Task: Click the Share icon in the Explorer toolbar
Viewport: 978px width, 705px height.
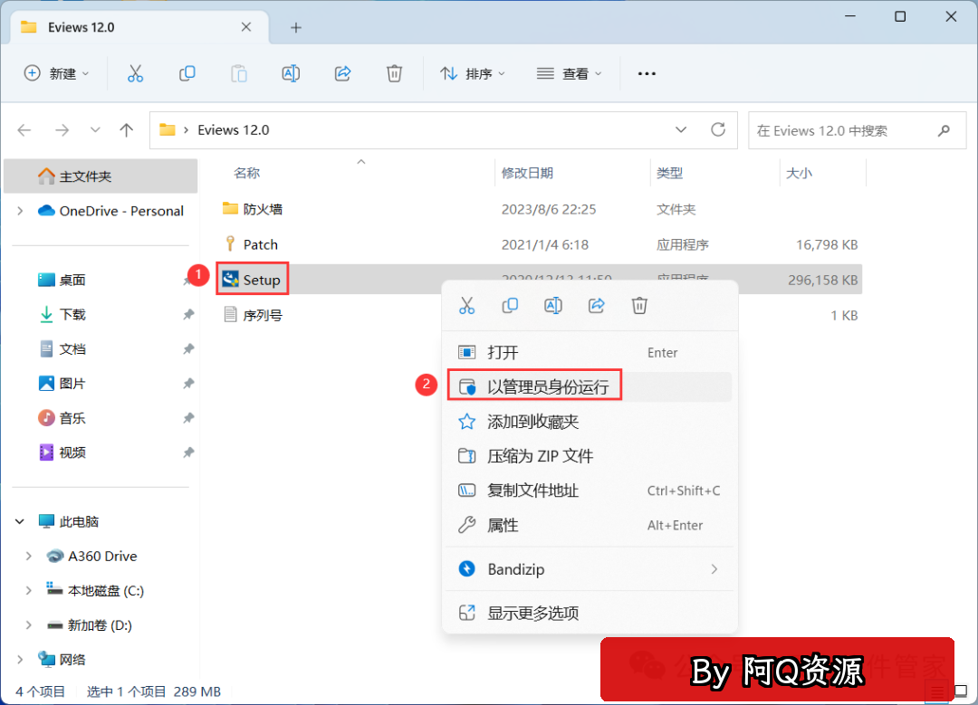Action: pyautogui.click(x=342, y=73)
